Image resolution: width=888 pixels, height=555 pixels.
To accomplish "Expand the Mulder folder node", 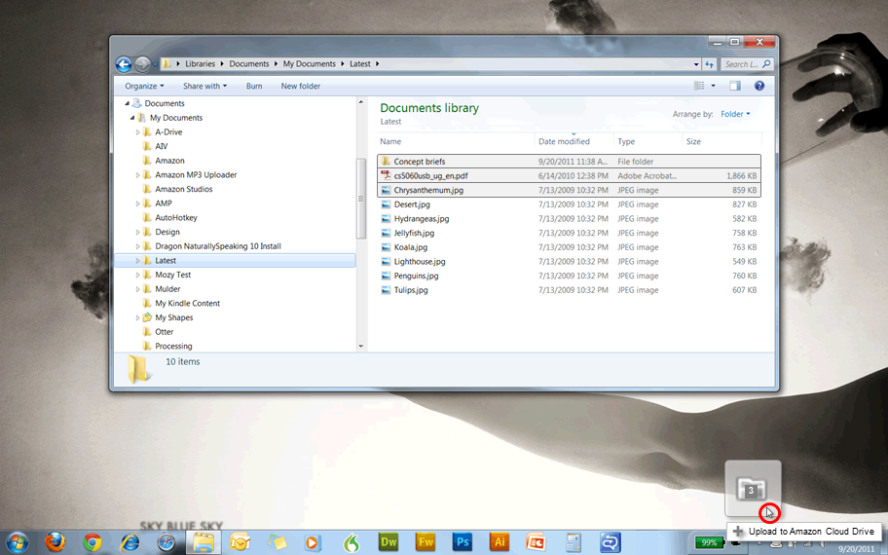I will (137, 289).
